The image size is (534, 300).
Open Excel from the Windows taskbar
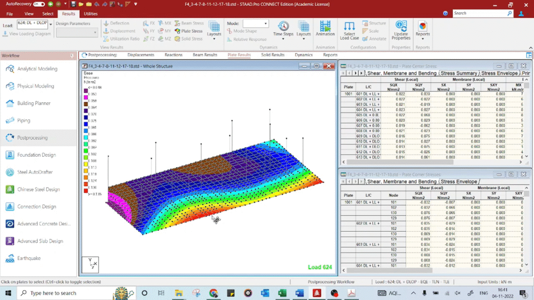point(282,293)
